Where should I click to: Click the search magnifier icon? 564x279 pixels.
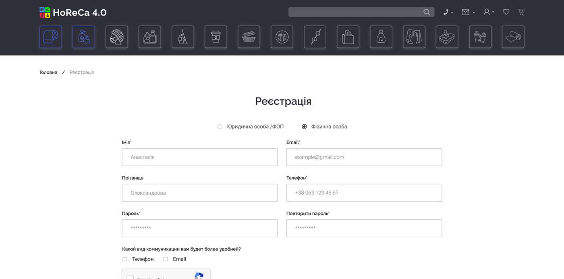[427, 12]
